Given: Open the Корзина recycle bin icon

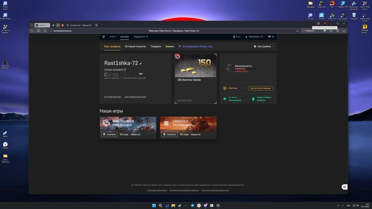Looking at the screenshot, I should click(x=354, y=16).
